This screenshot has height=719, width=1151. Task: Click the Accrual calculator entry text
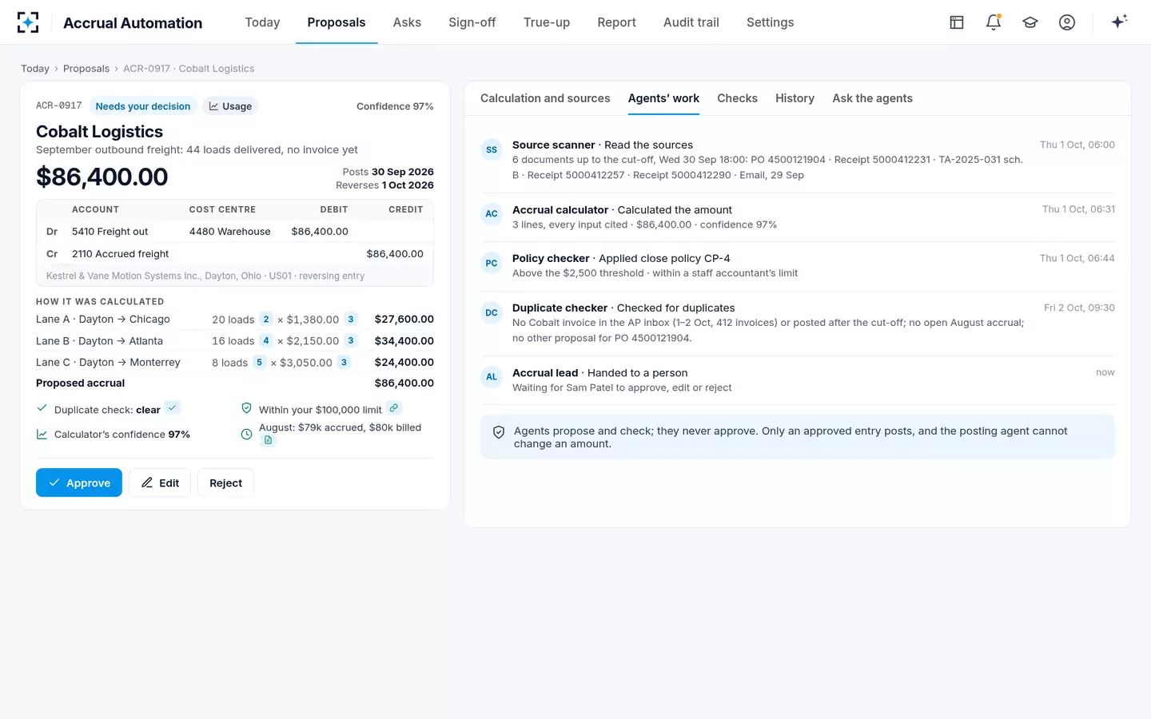pyautogui.click(x=644, y=217)
